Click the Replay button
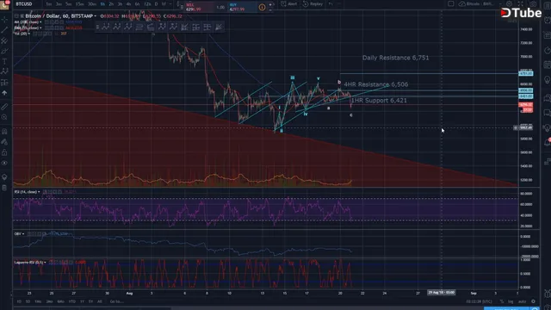The image size is (551, 310). point(313,4)
